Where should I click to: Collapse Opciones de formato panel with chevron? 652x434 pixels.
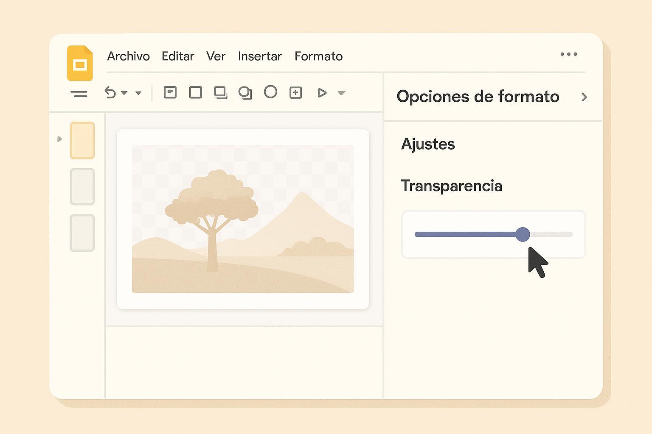584,97
